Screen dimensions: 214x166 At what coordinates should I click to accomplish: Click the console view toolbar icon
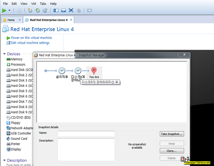click(x=89, y=10)
